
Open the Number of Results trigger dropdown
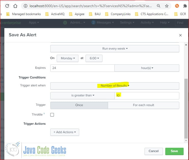click(115, 86)
